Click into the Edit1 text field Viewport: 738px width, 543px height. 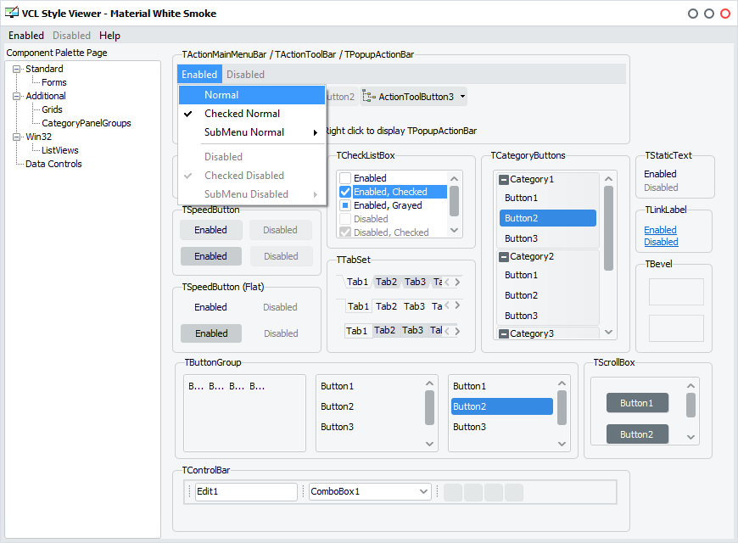(246, 491)
